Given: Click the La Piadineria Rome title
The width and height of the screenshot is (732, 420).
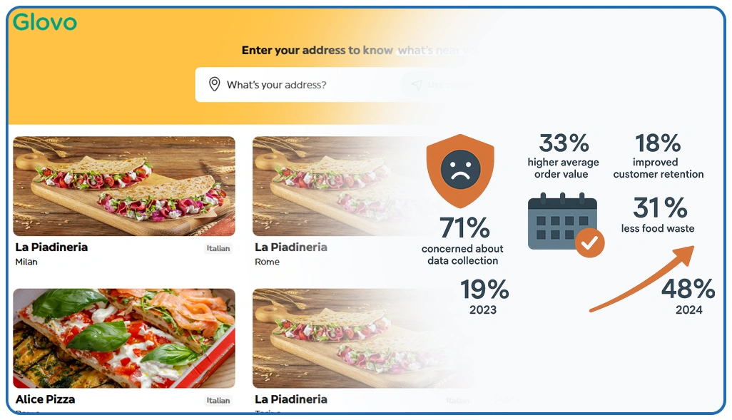Looking at the screenshot, I should click(x=291, y=247).
